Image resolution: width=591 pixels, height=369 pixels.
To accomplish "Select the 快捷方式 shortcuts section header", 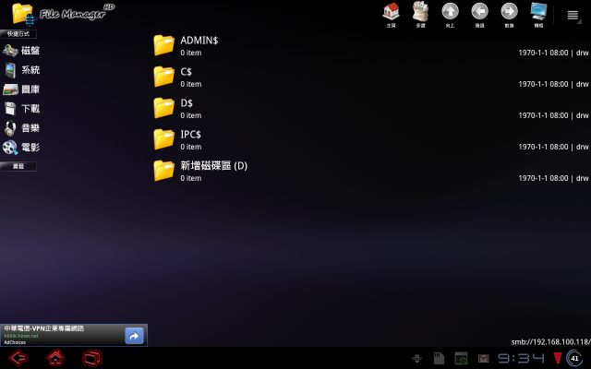I will [18, 34].
